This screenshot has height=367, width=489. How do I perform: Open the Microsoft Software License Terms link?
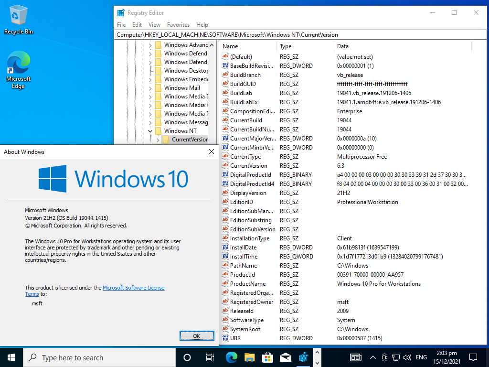(134, 288)
